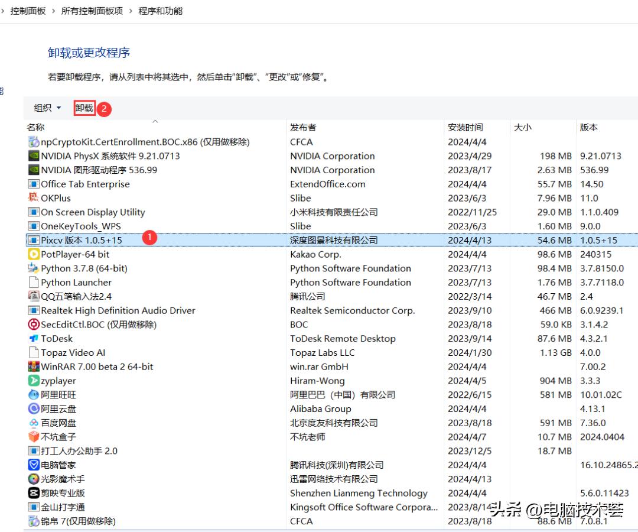
Task: Click the size value 904 MB
Action: tap(556, 381)
